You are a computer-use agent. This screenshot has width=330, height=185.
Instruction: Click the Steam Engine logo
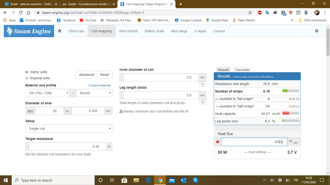(x=29, y=31)
